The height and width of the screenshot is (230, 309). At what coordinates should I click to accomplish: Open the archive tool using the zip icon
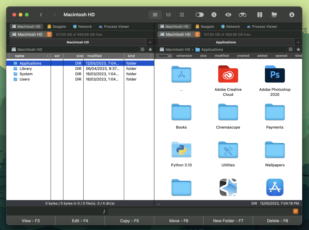260,15
